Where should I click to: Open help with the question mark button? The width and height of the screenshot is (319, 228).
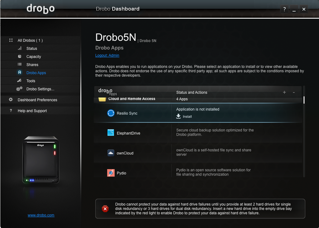(x=284, y=9)
